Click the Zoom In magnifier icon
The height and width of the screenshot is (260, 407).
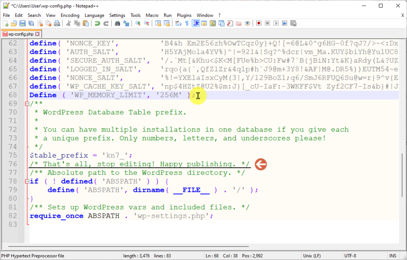(x=138, y=23)
